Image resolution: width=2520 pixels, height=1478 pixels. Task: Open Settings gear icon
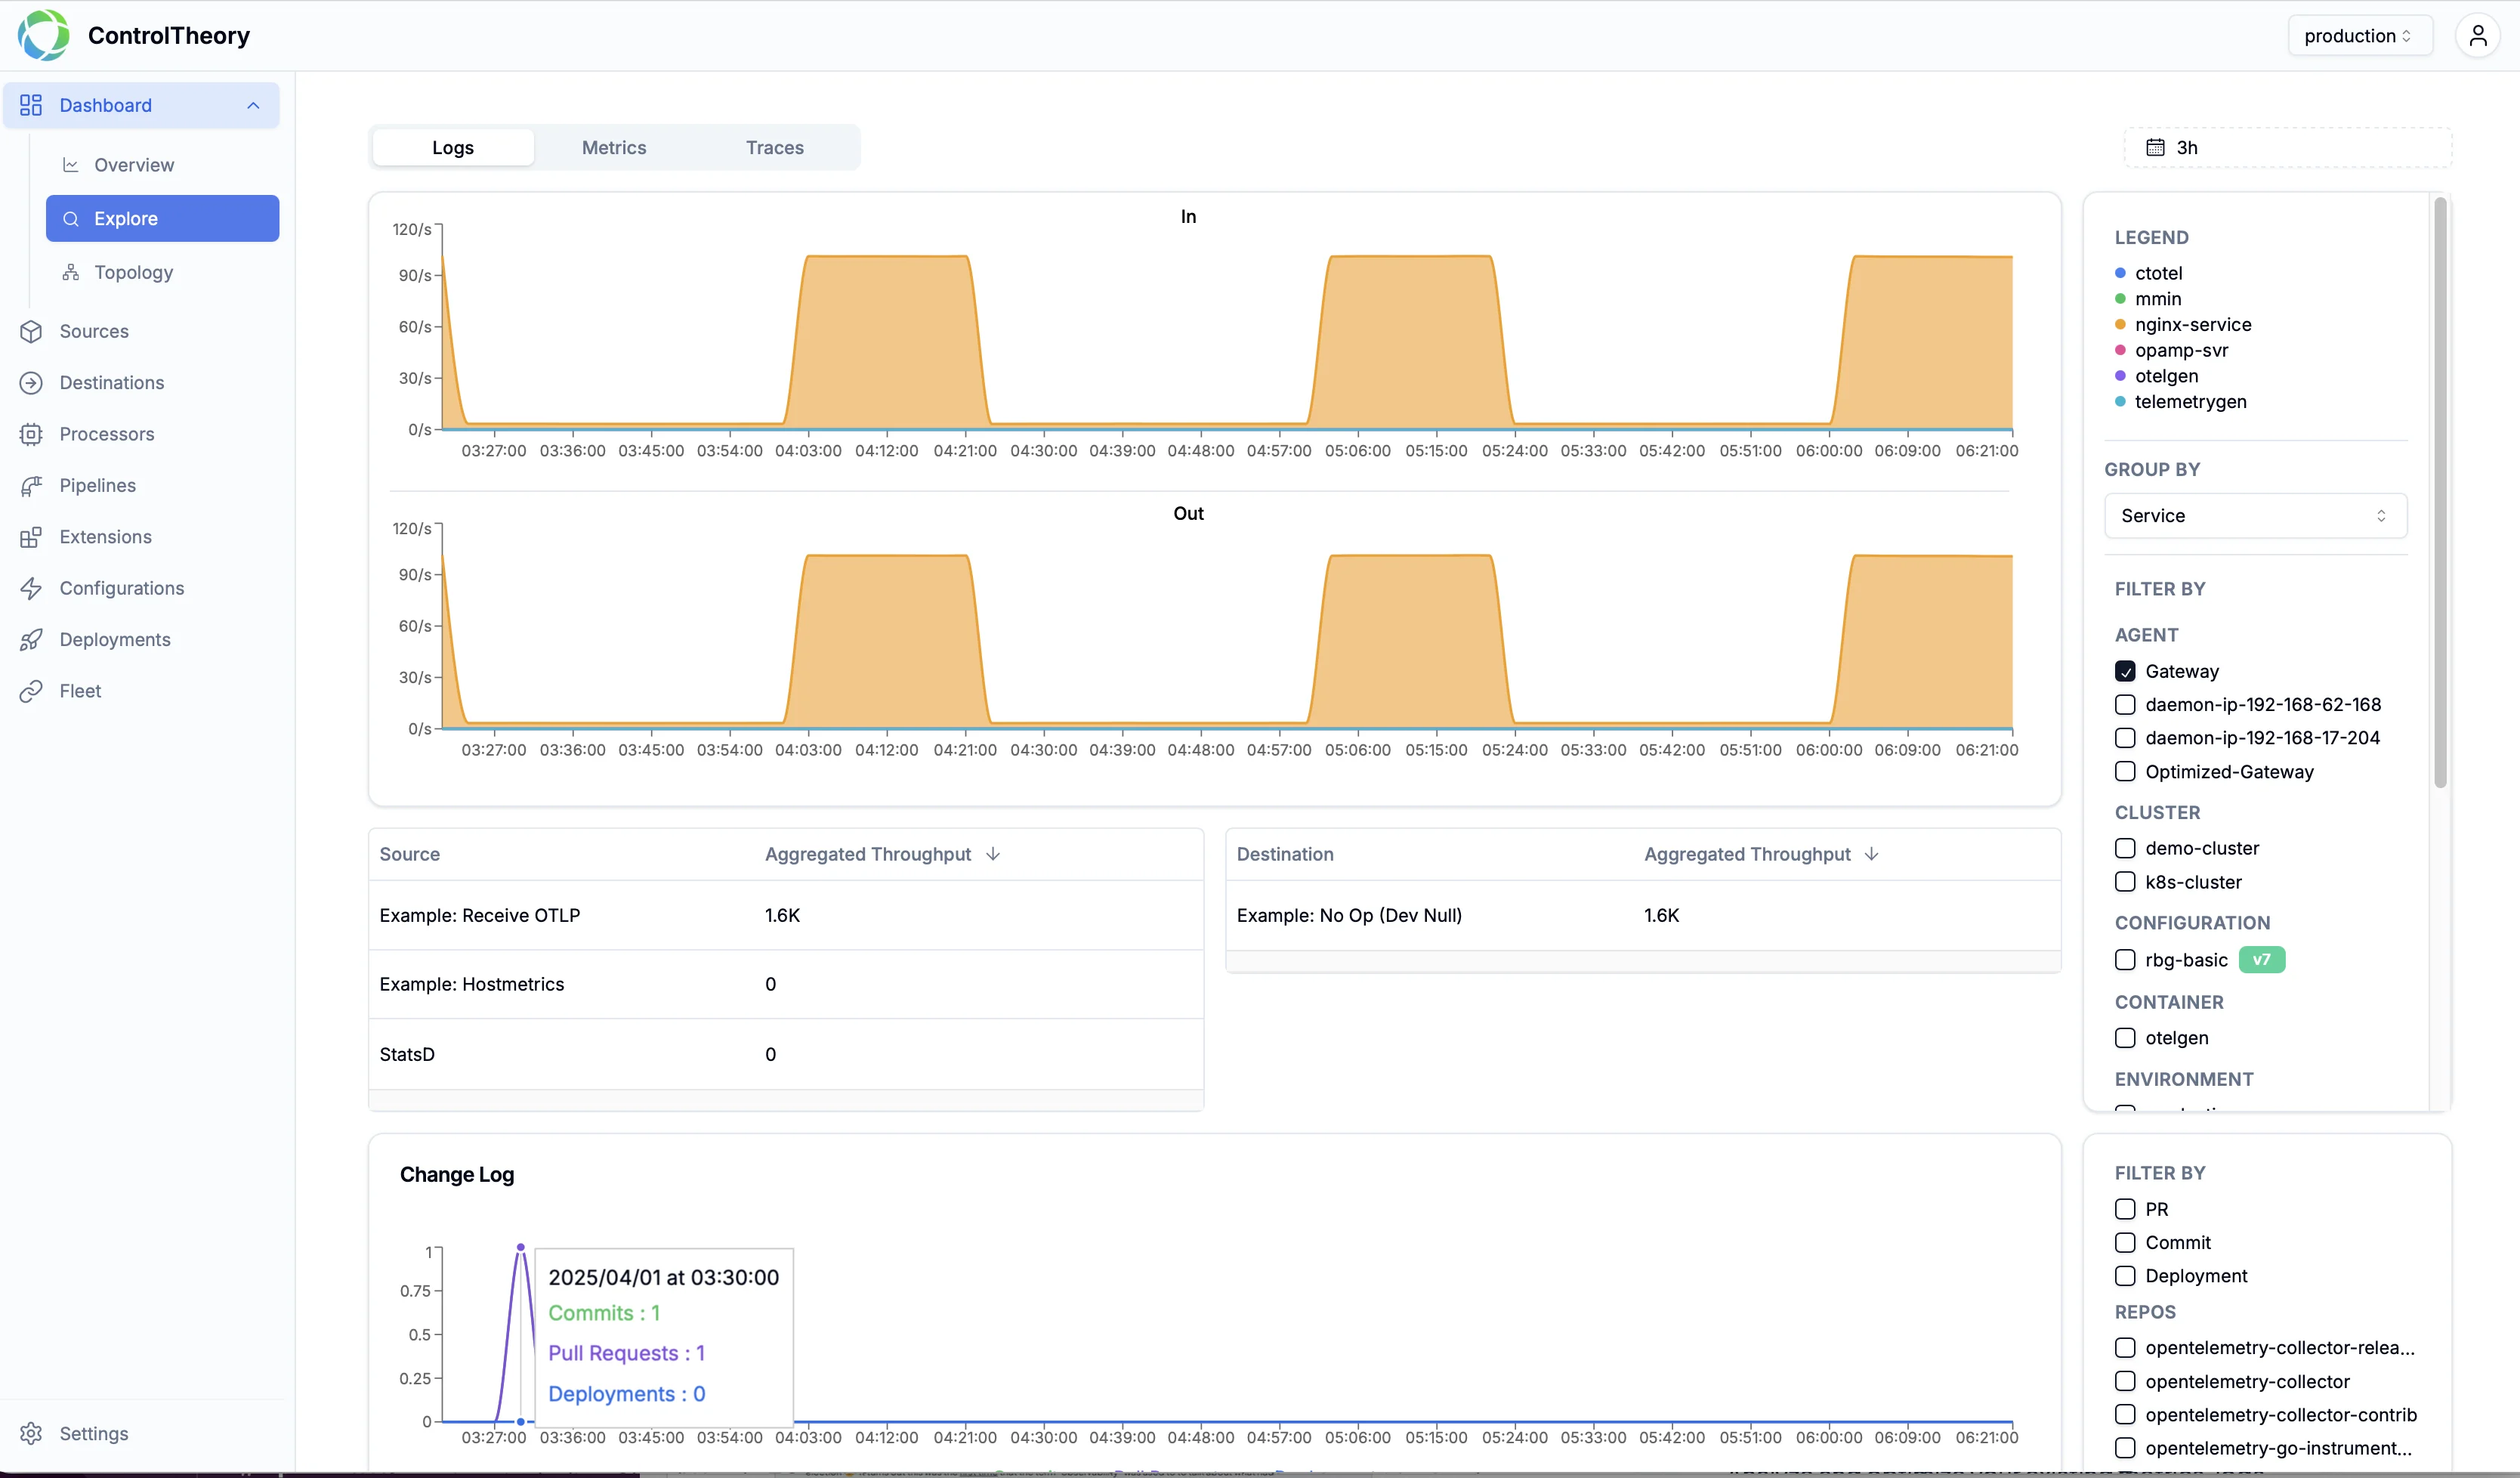pyautogui.click(x=31, y=1433)
